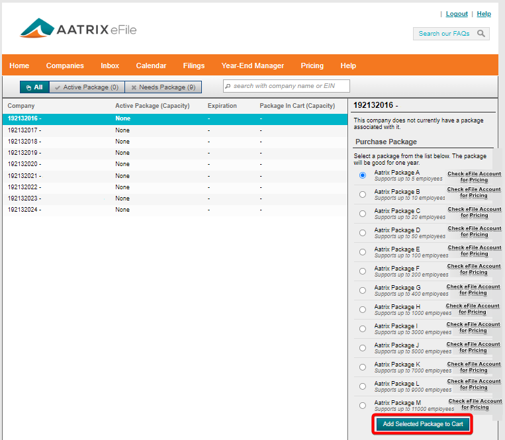505x440 pixels.
Task: Open the Pricing menu
Action: [312, 66]
